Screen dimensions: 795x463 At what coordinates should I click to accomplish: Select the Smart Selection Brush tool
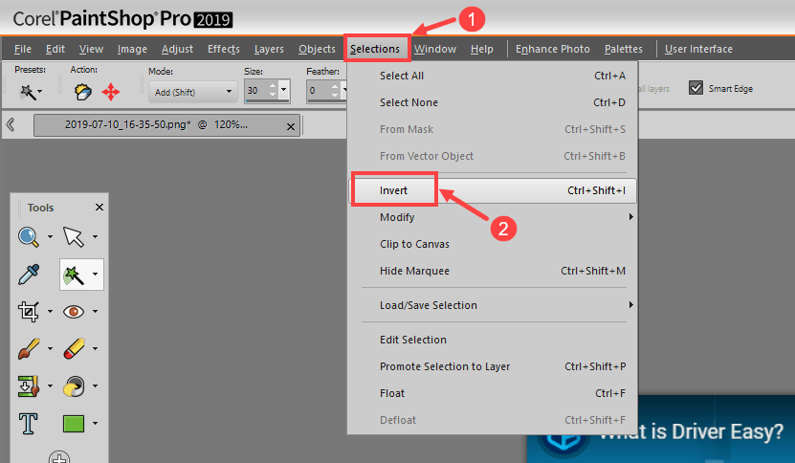[x=74, y=275]
